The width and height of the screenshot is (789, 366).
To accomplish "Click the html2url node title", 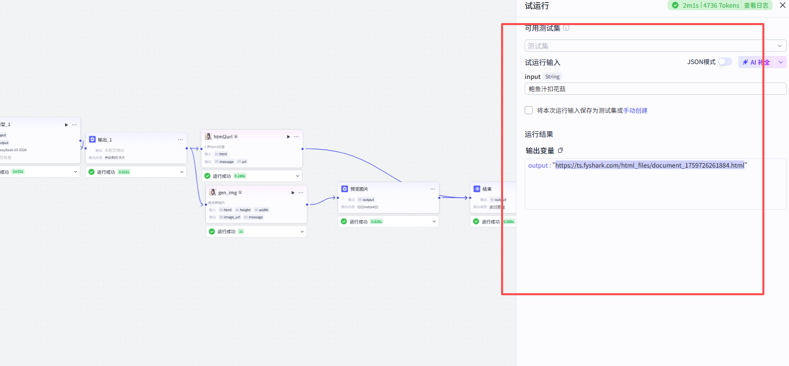I will pos(223,137).
